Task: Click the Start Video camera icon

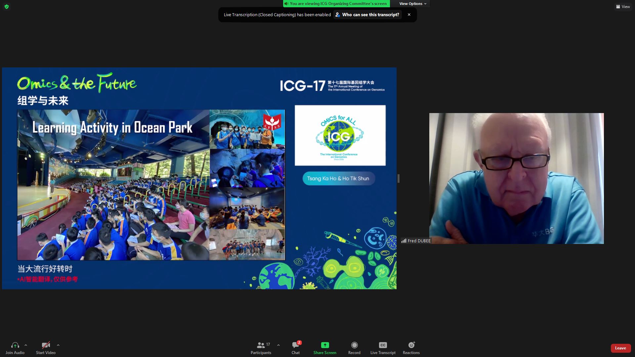Action: click(x=46, y=345)
